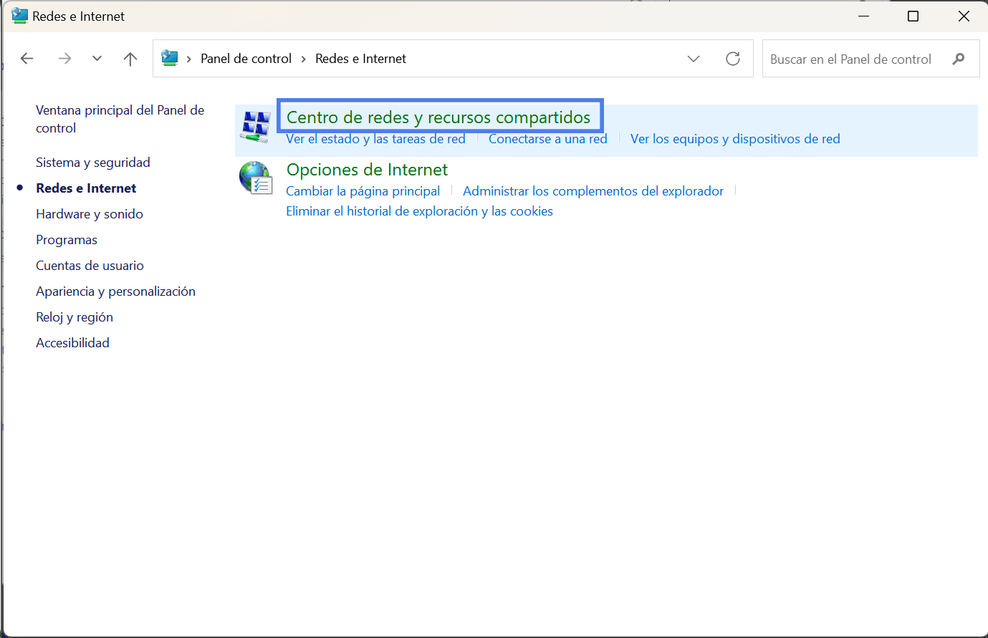Viewport: 988px width, 638px height.
Task: Open Ventana principal del Panel de control
Action: 120,119
